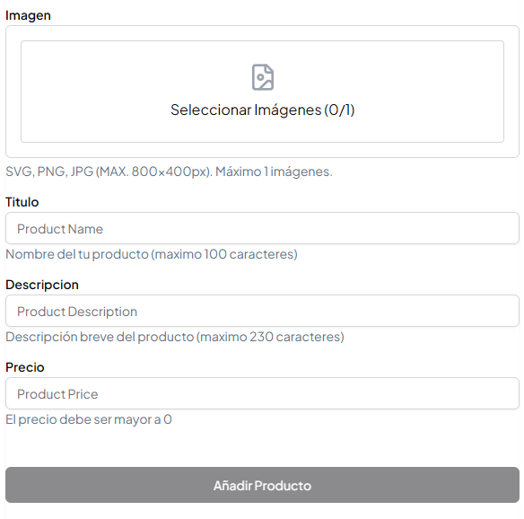The image size is (524, 519).
Task: Click the 'Máximo 1 imágenes' hint text
Action: point(274,172)
